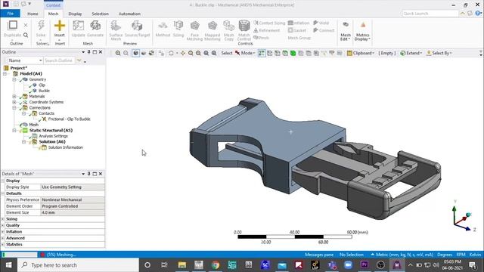Expand the Coordinate Systems tree node
This screenshot has height=272, width=484.
click(x=14, y=102)
